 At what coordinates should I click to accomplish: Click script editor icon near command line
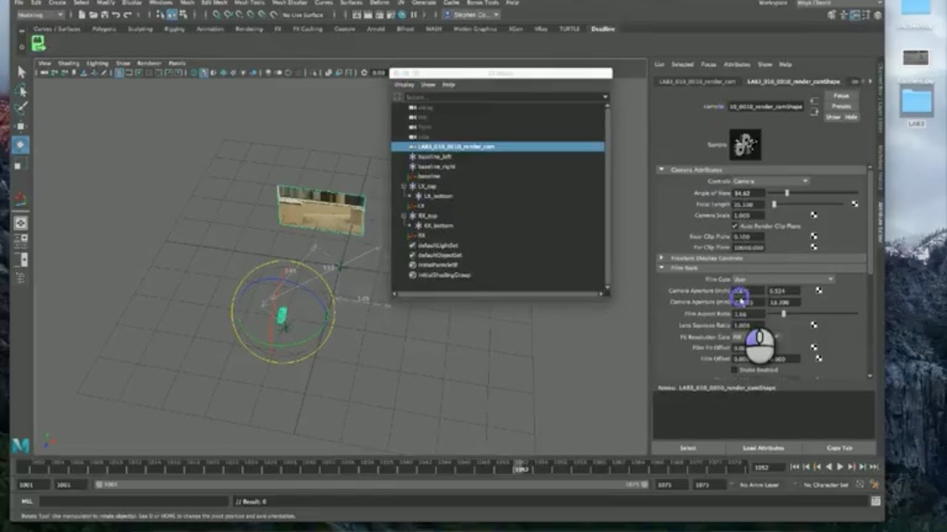coord(877,501)
